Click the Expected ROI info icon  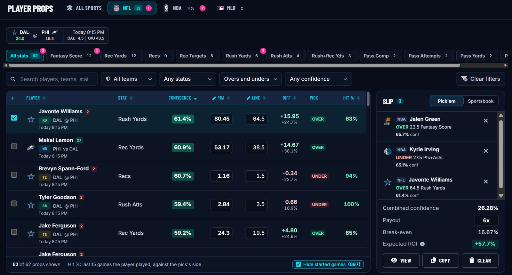(x=422, y=244)
